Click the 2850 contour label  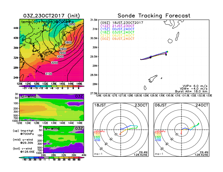pos(72,24)
